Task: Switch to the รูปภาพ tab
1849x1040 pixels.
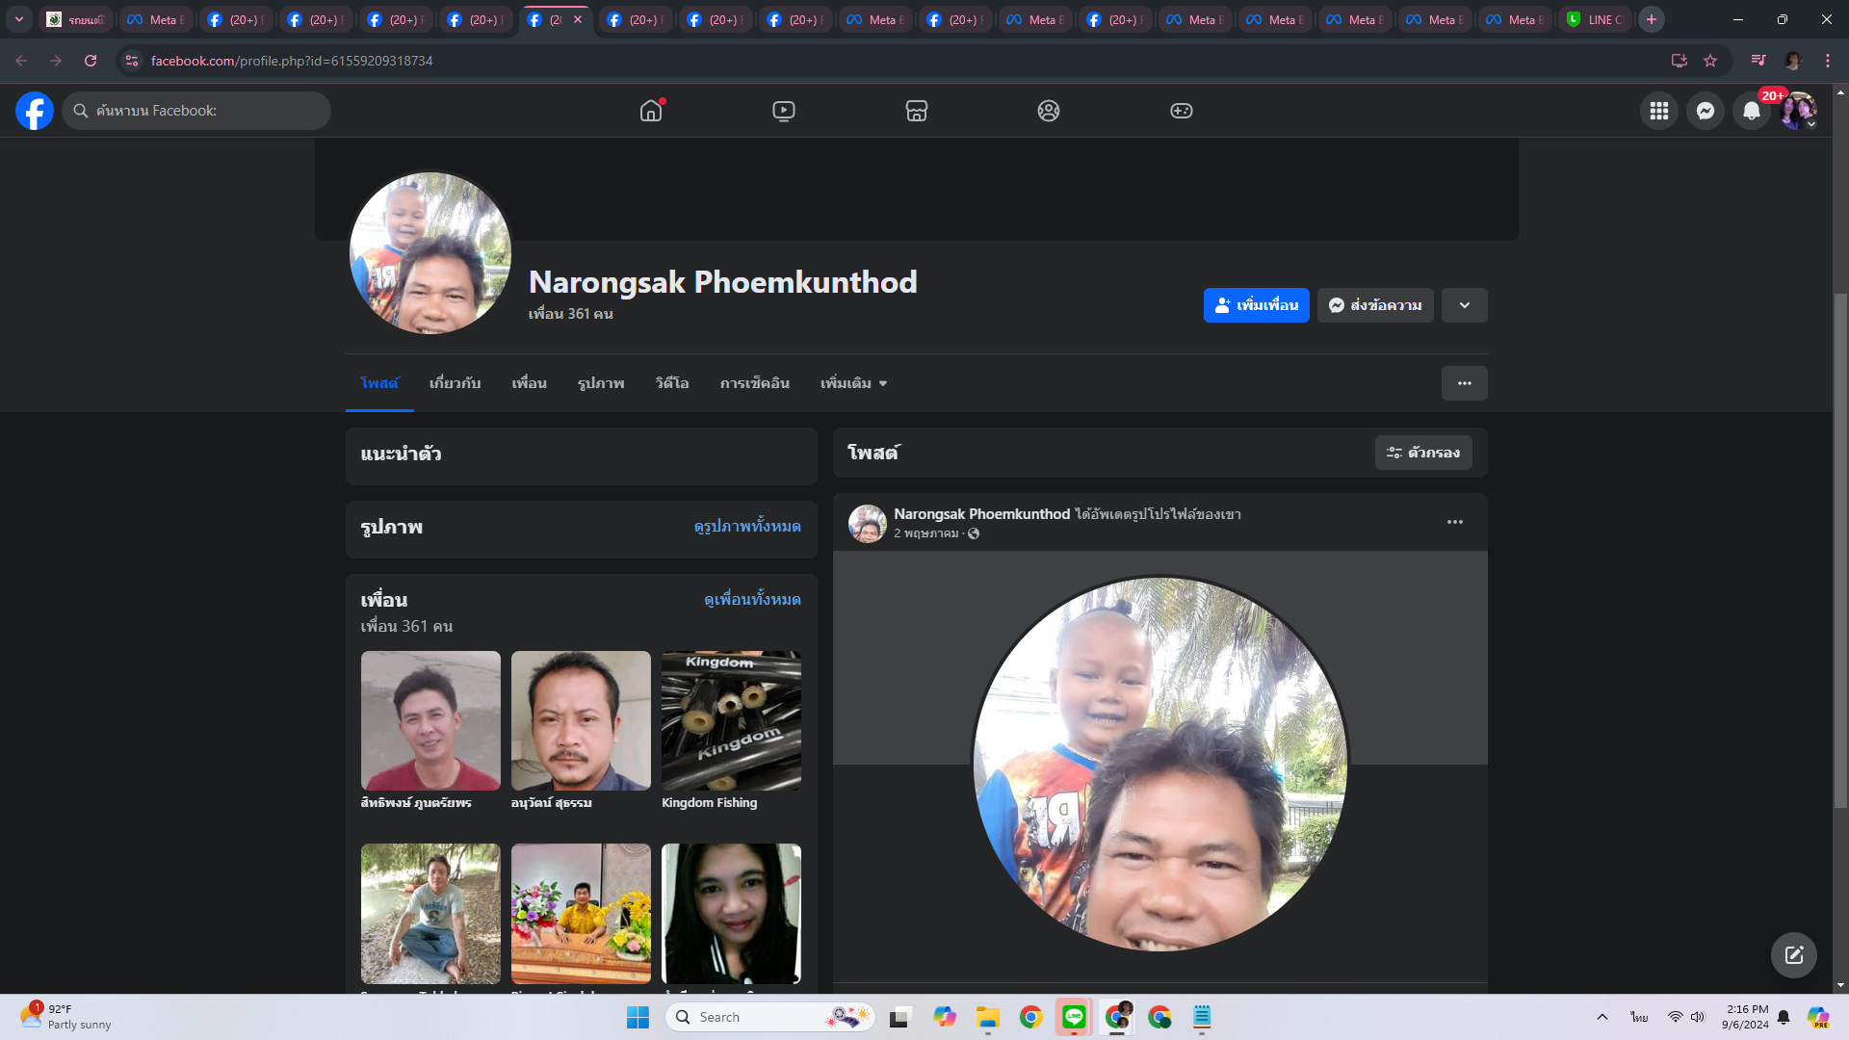Action: point(601,383)
